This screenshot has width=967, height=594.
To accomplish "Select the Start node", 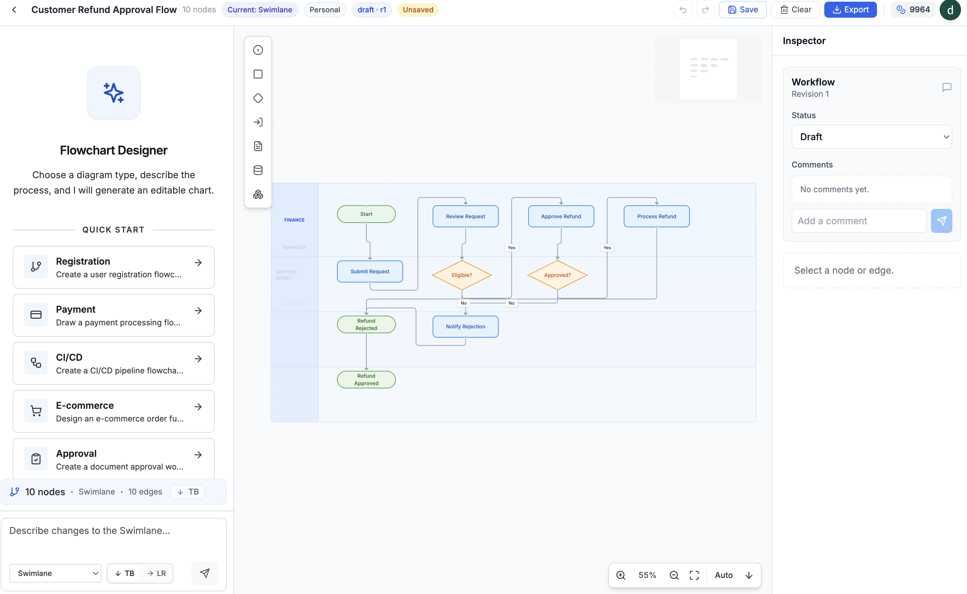I will (x=366, y=214).
